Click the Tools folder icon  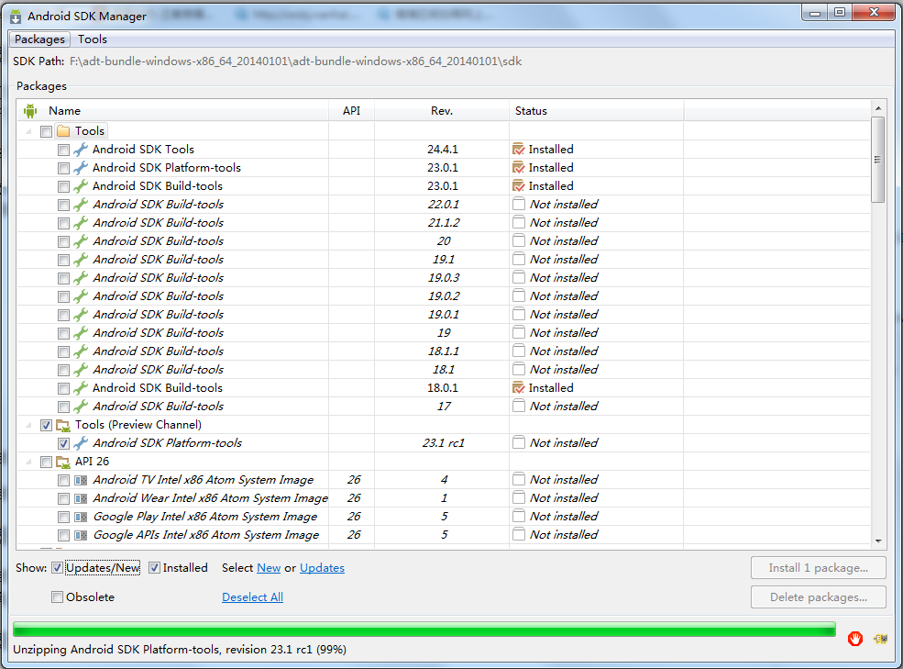click(63, 131)
